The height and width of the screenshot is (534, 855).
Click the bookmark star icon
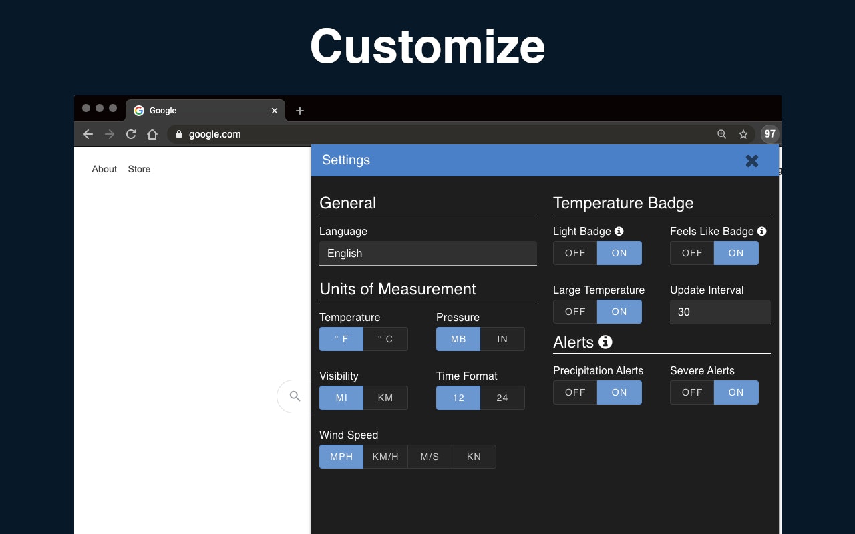pyautogui.click(x=744, y=133)
